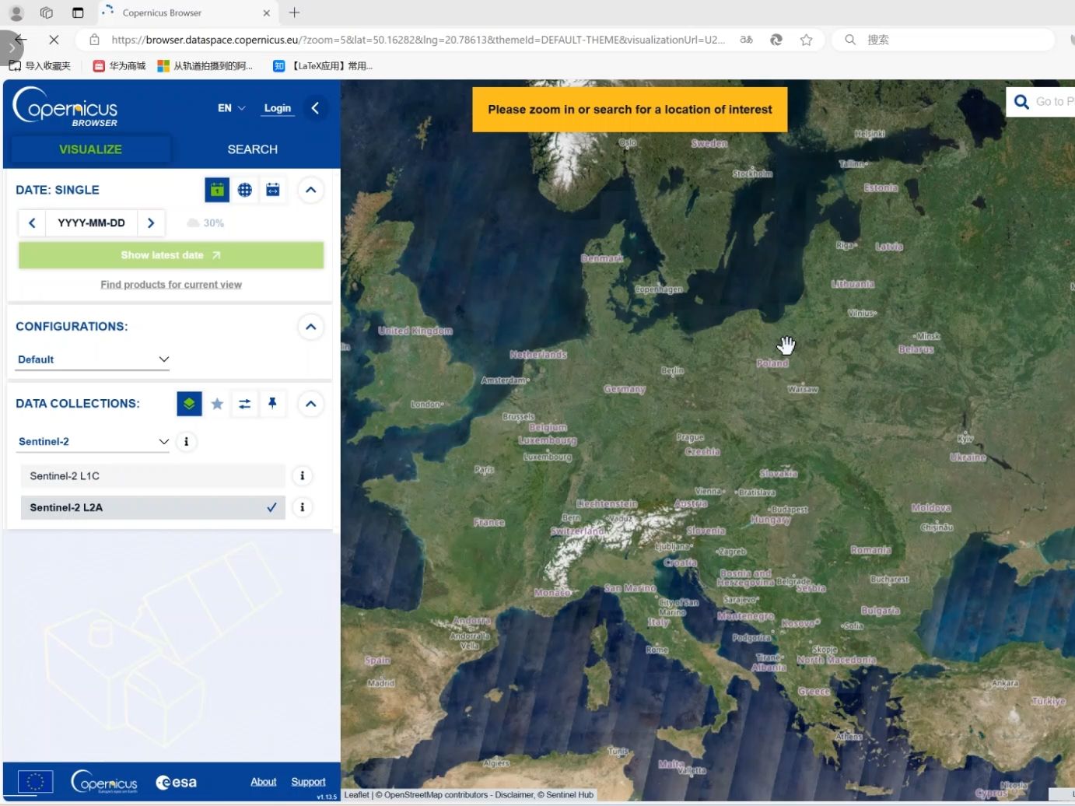This screenshot has height=806, width=1075.
Task: Click the YYYY-MM-DD date field
Action: [x=91, y=223]
